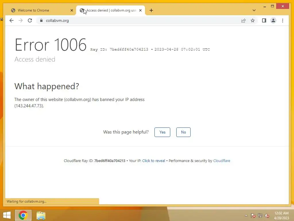Click the Chrome taskbar icon
Viewport: 294px width, 221px height.
[23, 215]
